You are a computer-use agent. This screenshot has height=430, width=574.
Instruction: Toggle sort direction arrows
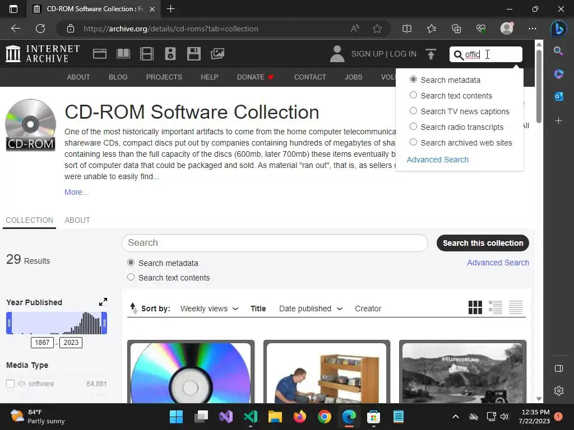pyautogui.click(x=133, y=309)
